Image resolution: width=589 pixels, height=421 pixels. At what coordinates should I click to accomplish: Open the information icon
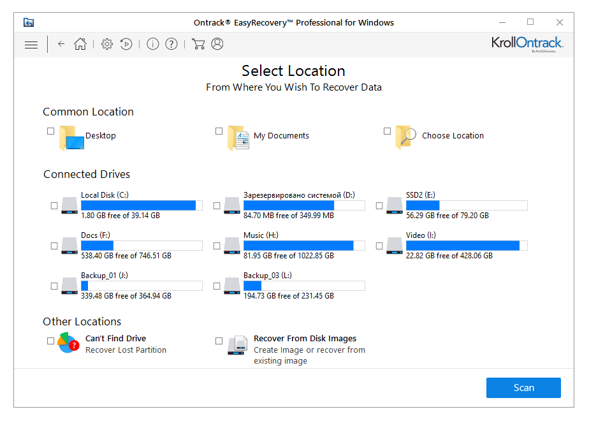click(x=152, y=44)
